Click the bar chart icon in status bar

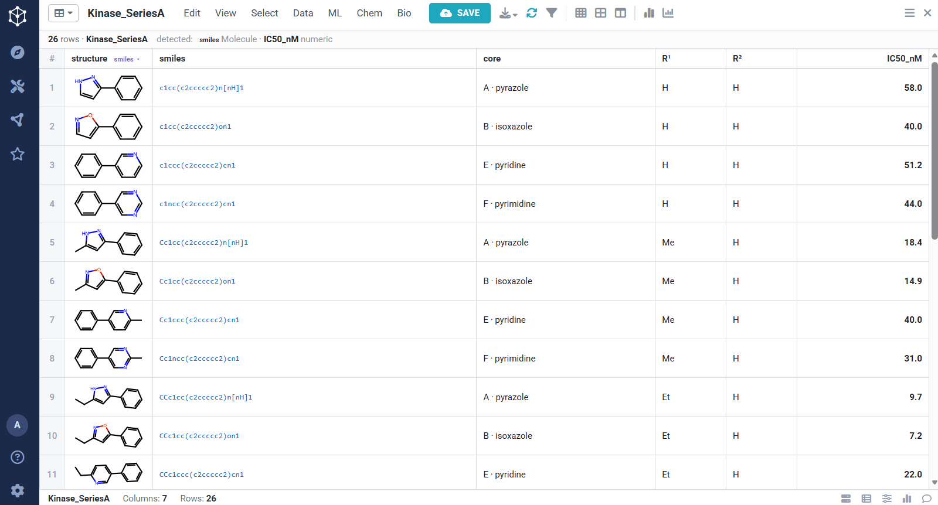tap(907, 499)
